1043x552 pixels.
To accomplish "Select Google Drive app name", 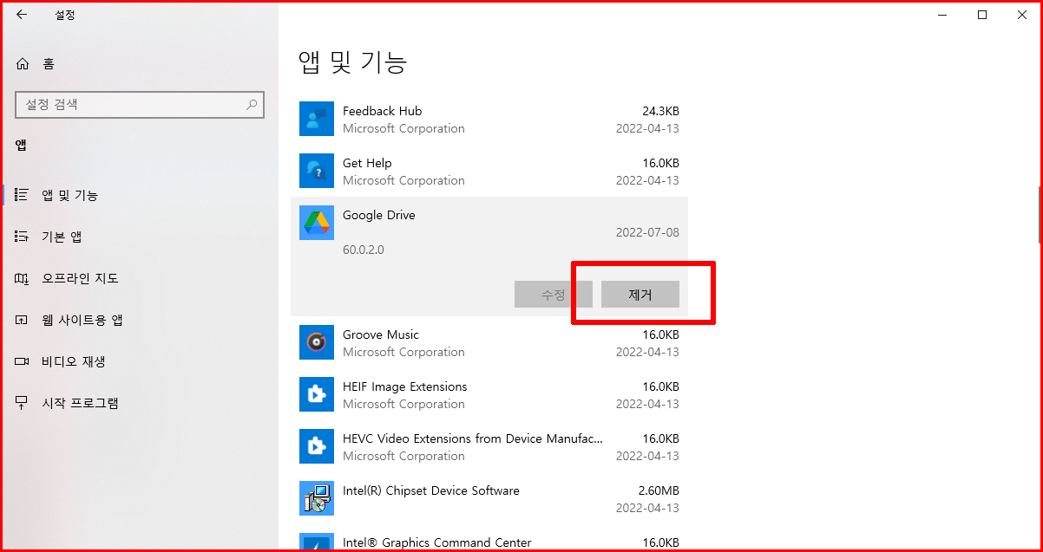I will (379, 215).
